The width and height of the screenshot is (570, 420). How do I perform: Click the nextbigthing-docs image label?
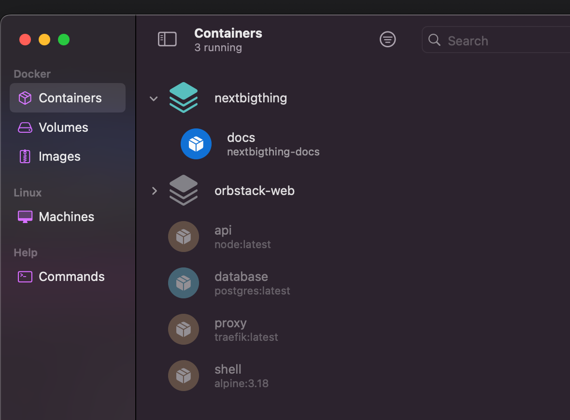pos(273,152)
